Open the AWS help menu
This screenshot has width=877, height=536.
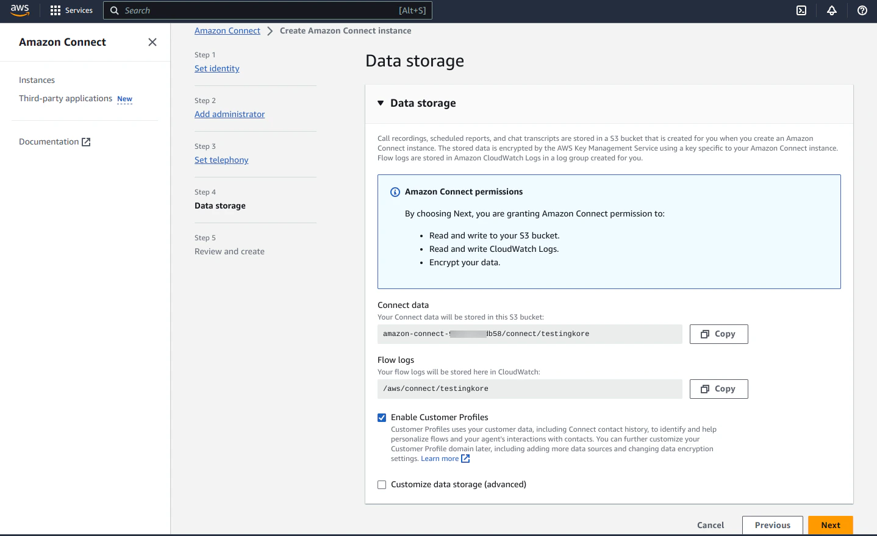coord(862,10)
